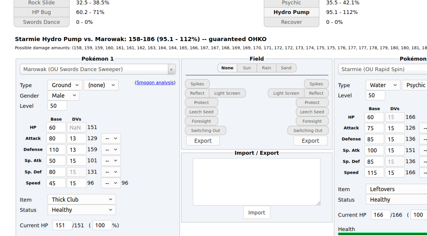The image size is (427, 236).
Task: Open Marowak's Attack boost dropdown
Action: coord(111,139)
